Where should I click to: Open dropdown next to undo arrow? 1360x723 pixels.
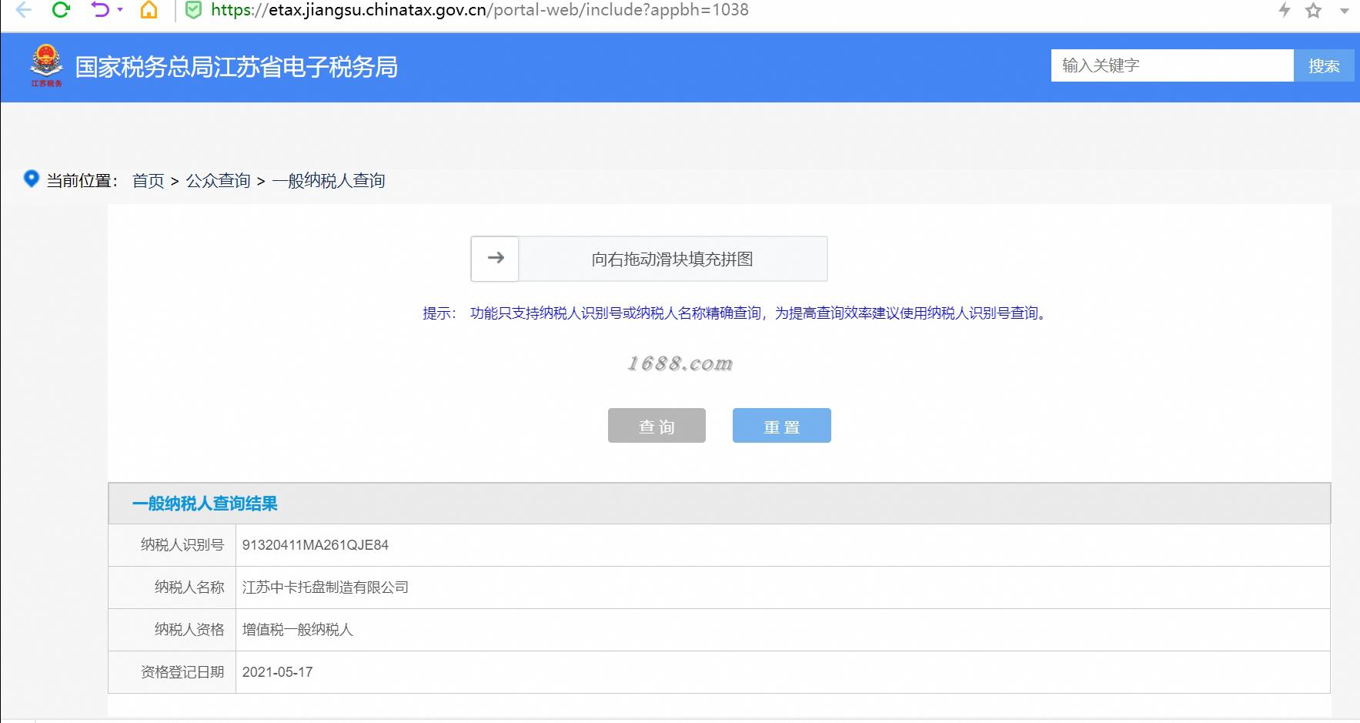(120, 10)
